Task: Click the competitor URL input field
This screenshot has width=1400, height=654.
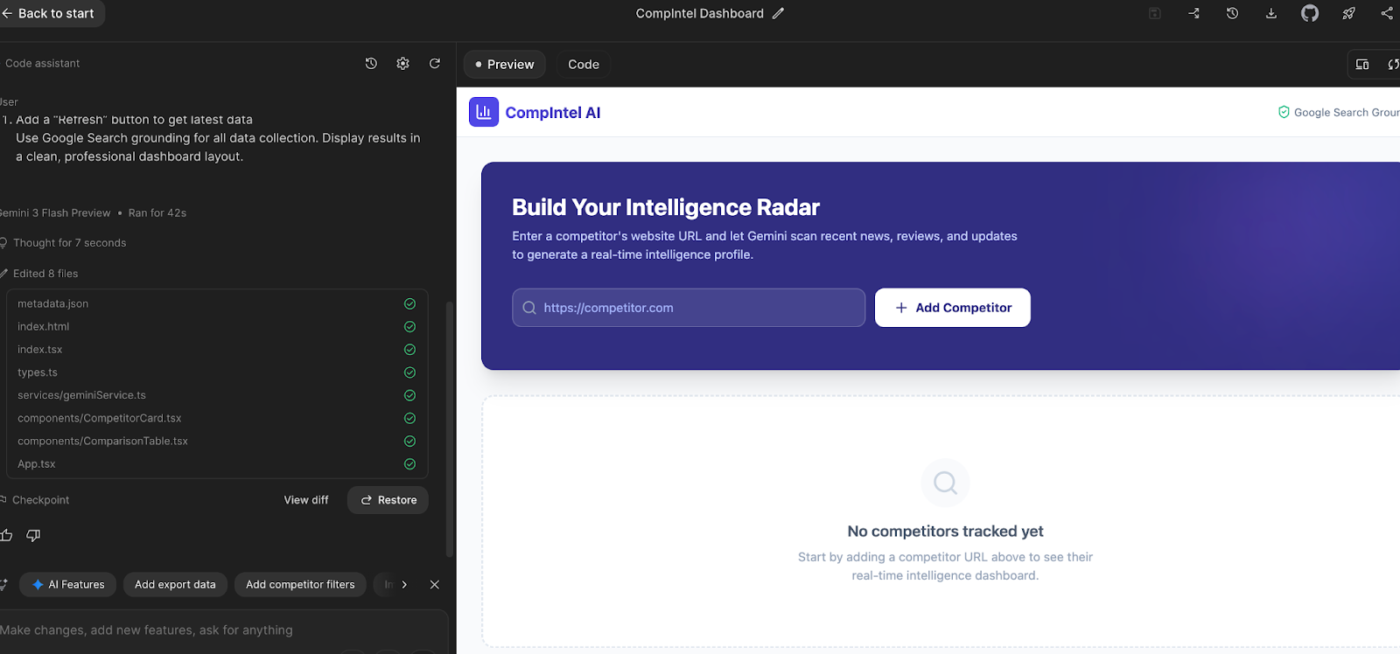Action: [x=689, y=308]
